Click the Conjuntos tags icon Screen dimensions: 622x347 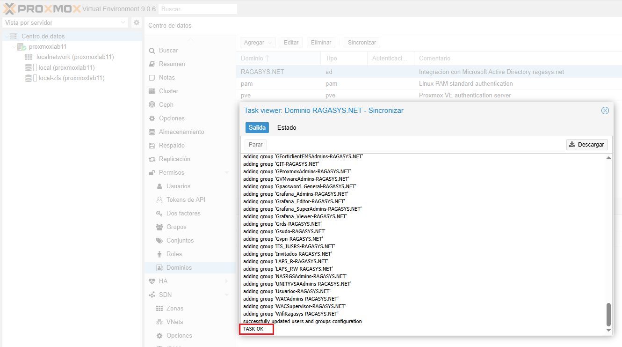coord(159,241)
